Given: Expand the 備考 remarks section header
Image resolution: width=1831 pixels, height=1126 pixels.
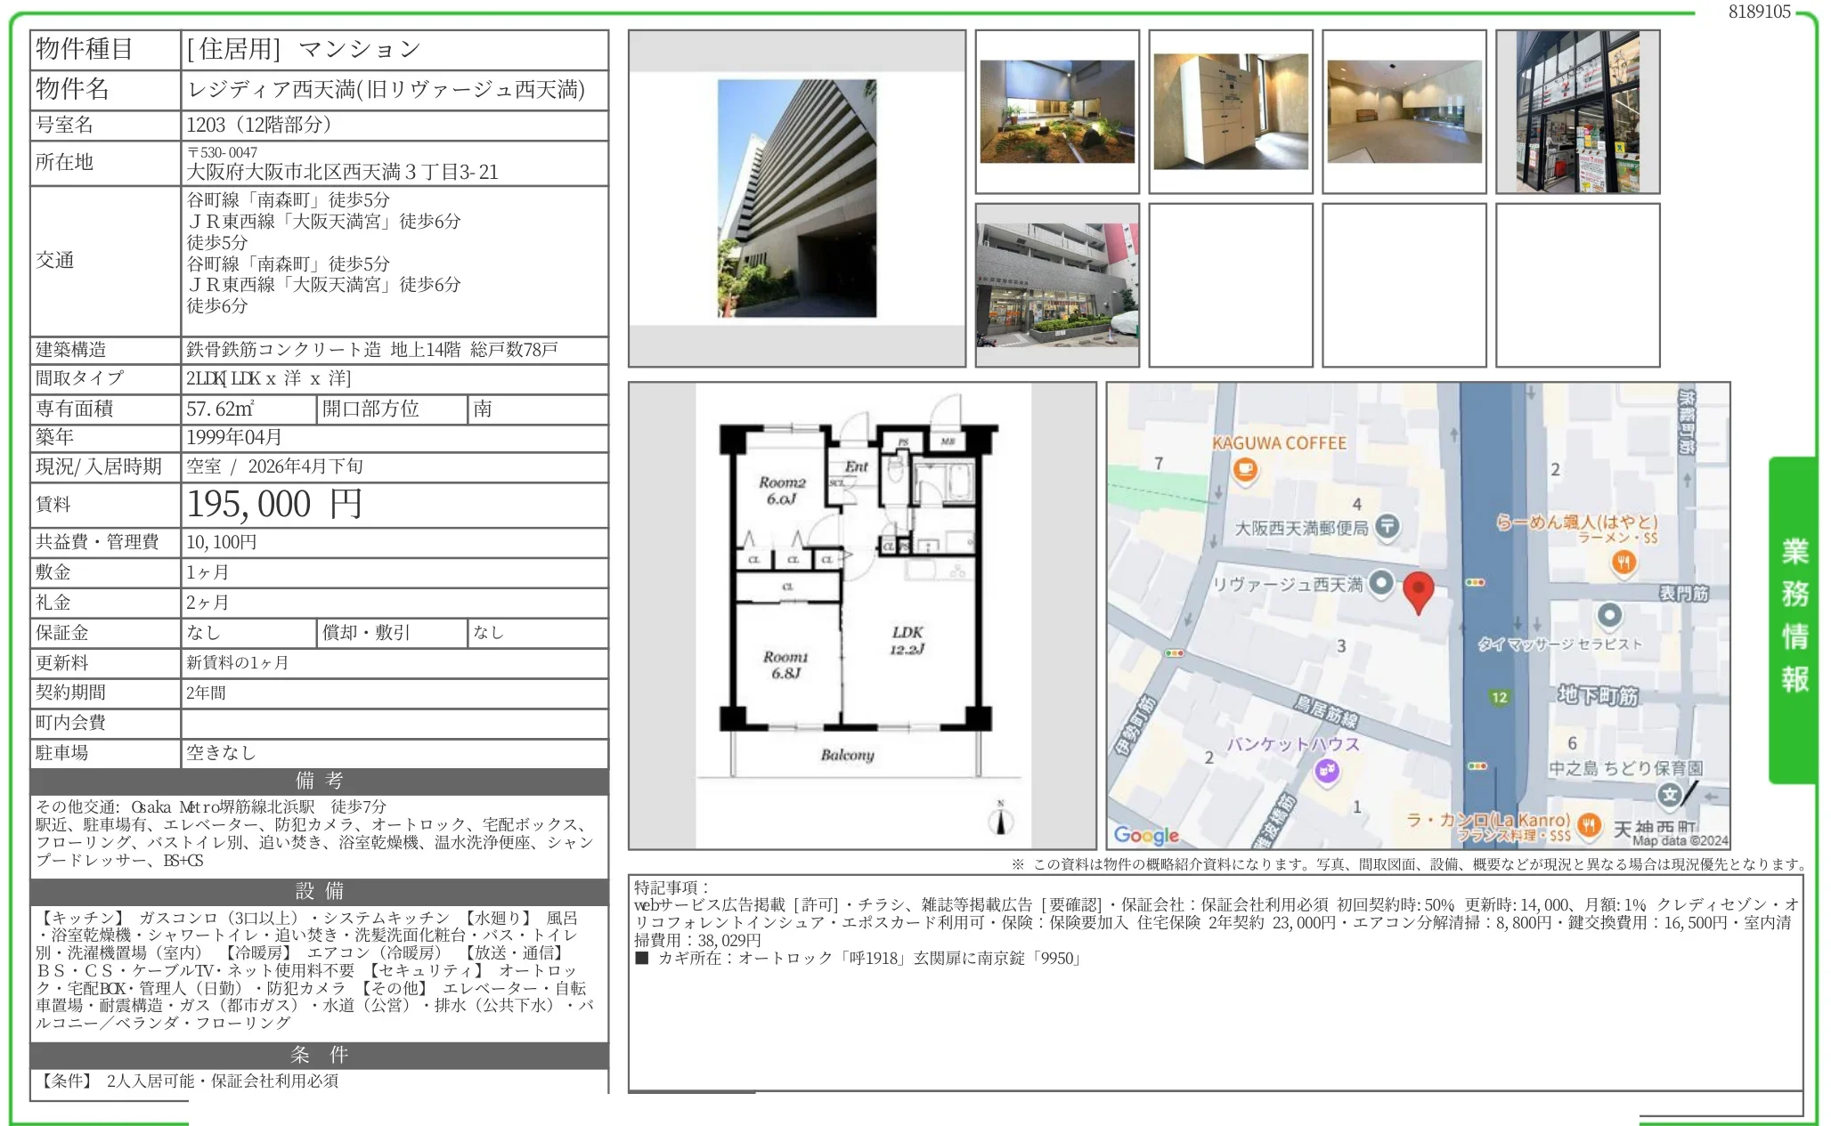Looking at the screenshot, I should [x=318, y=782].
